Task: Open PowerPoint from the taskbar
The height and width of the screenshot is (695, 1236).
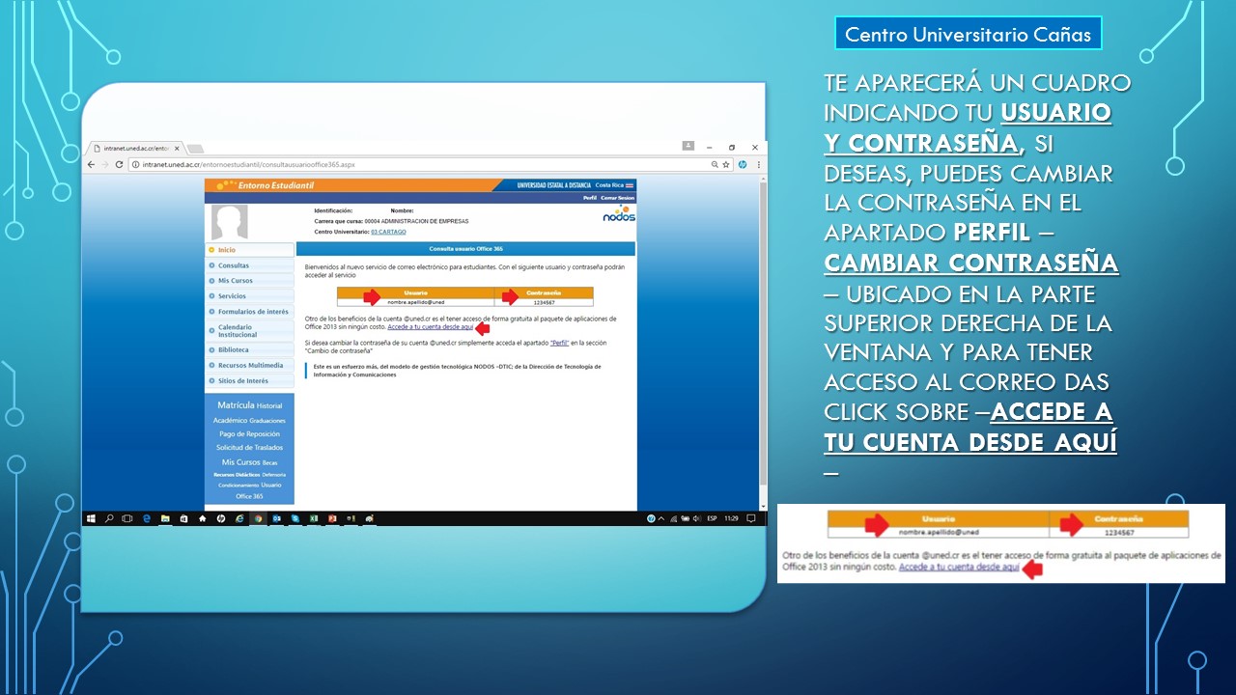Action: (x=331, y=518)
